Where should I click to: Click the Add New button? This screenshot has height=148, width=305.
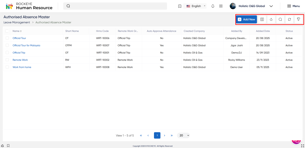tap(246, 19)
